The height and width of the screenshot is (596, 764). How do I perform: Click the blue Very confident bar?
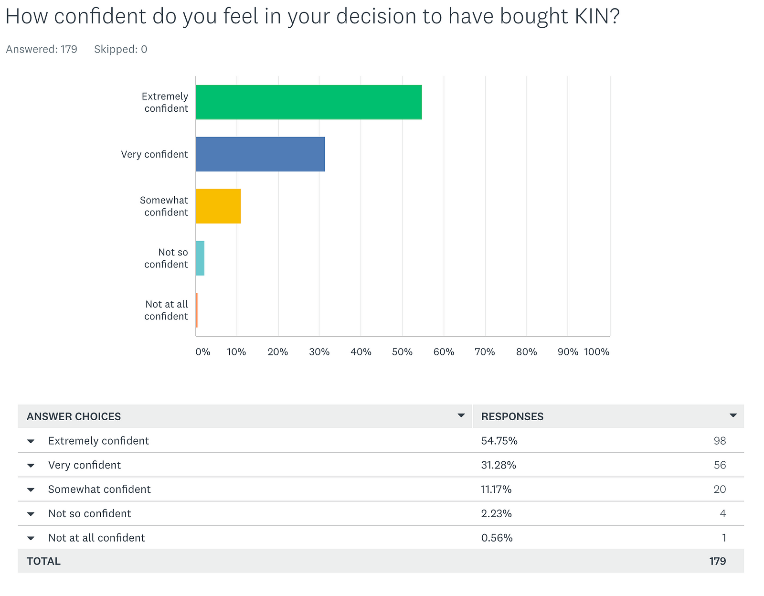click(260, 154)
